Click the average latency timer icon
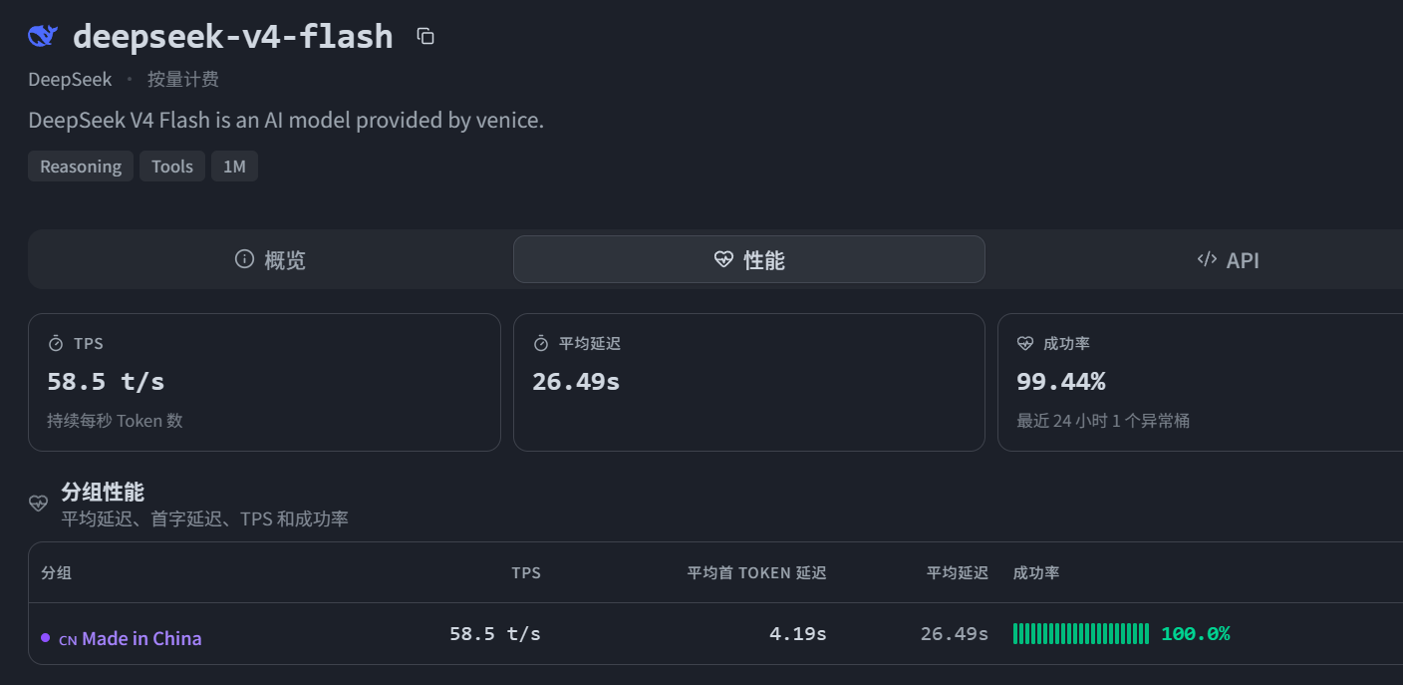 [541, 343]
